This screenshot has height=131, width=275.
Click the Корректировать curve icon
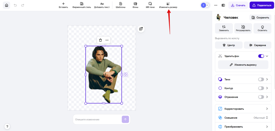[x=220, y=109]
